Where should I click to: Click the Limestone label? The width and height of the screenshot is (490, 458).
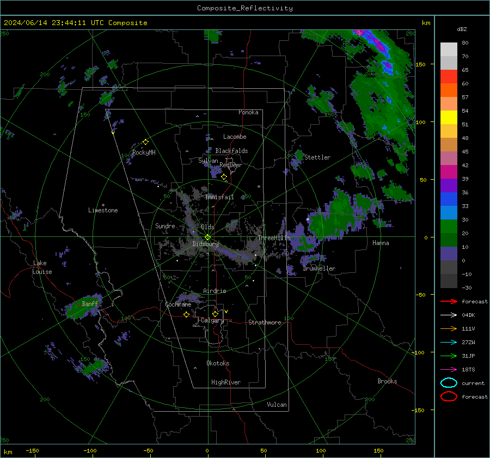pyautogui.click(x=103, y=210)
